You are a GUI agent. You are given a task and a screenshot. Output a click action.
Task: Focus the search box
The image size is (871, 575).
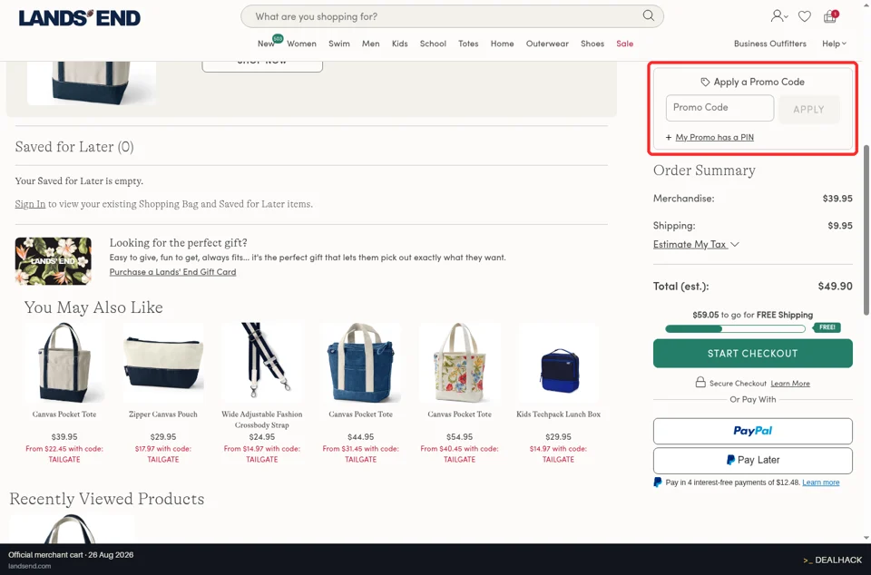click(x=452, y=16)
